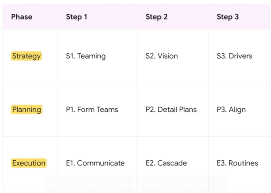Select the highlighted Planning phase label
Viewport: 271px width, 193px height.
pos(26,109)
